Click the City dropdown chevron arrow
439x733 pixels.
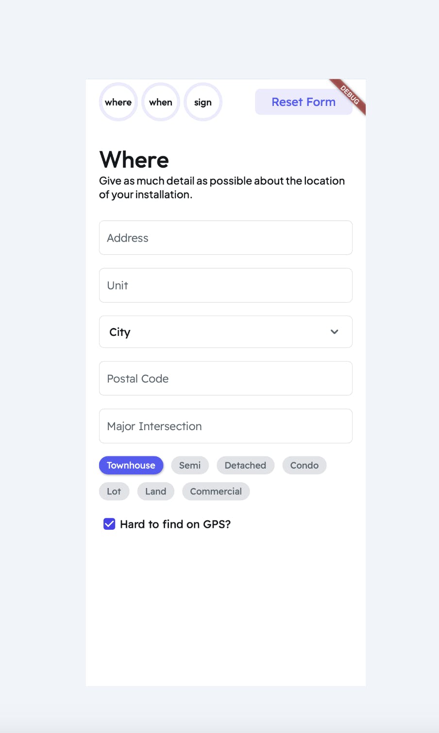(x=334, y=332)
